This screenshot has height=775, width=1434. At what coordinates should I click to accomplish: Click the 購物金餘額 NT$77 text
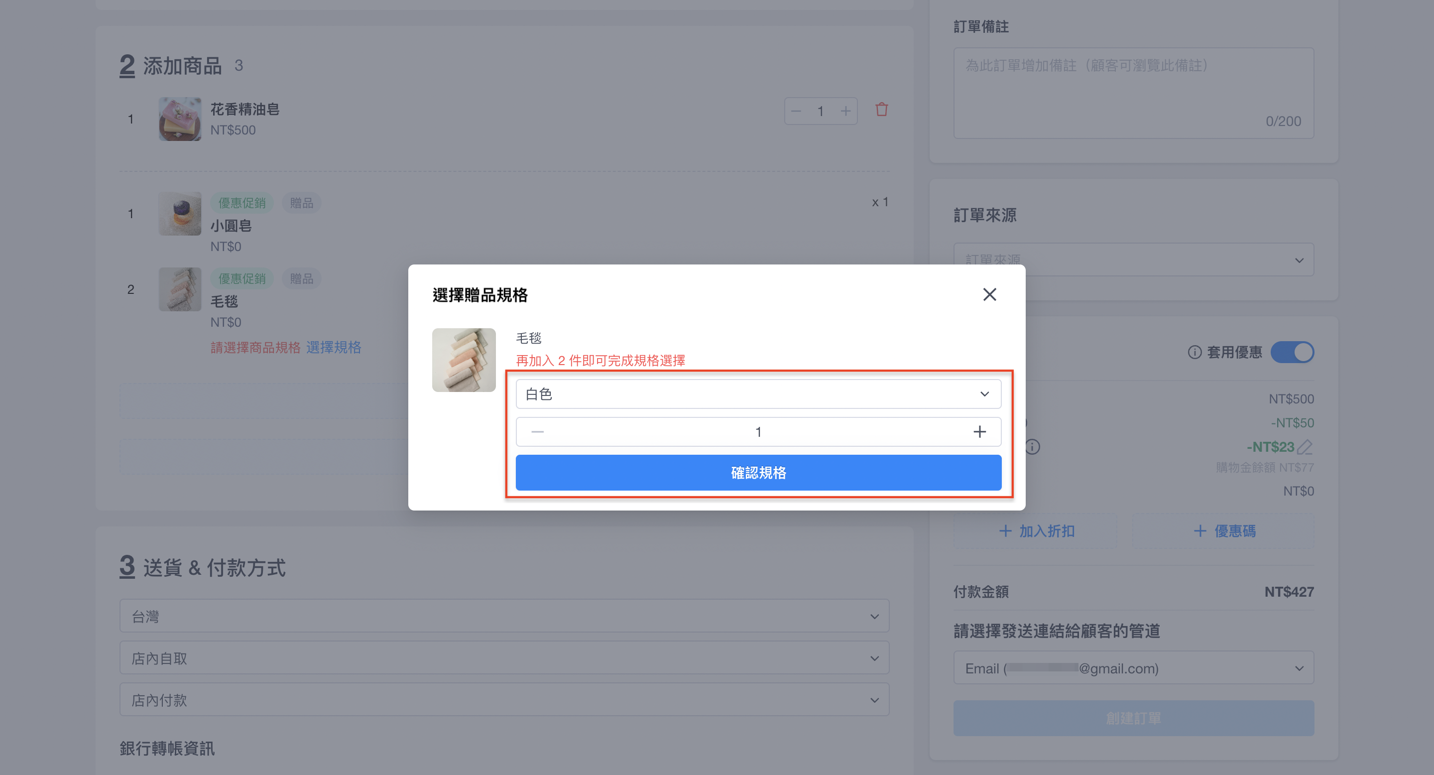pyautogui.click(x=1265, y=467)
